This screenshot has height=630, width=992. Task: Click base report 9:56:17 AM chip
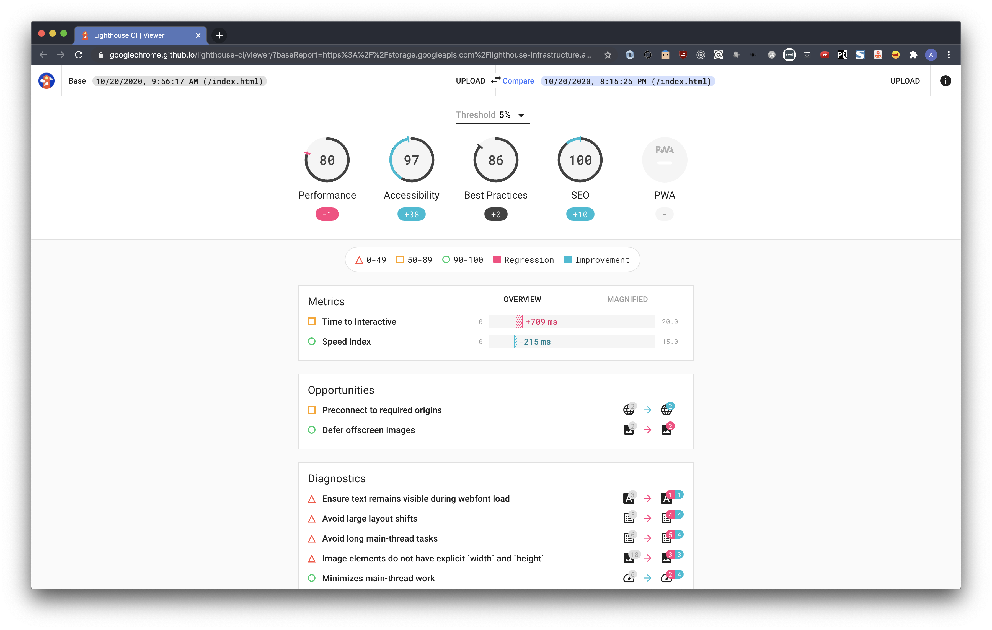coord(179,82)
